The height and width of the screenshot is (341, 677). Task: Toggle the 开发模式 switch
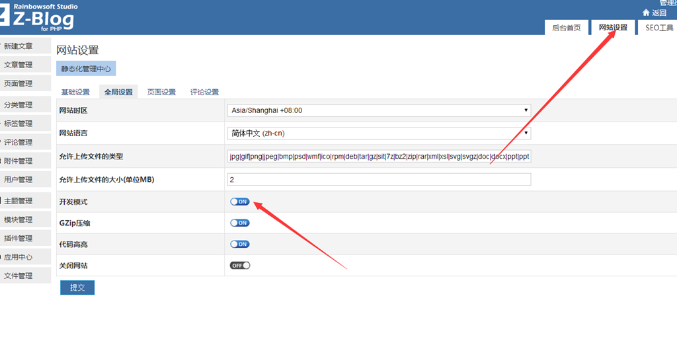pos(240,202)
